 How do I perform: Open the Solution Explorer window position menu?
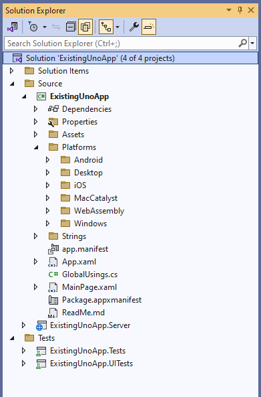pos(229,11)
